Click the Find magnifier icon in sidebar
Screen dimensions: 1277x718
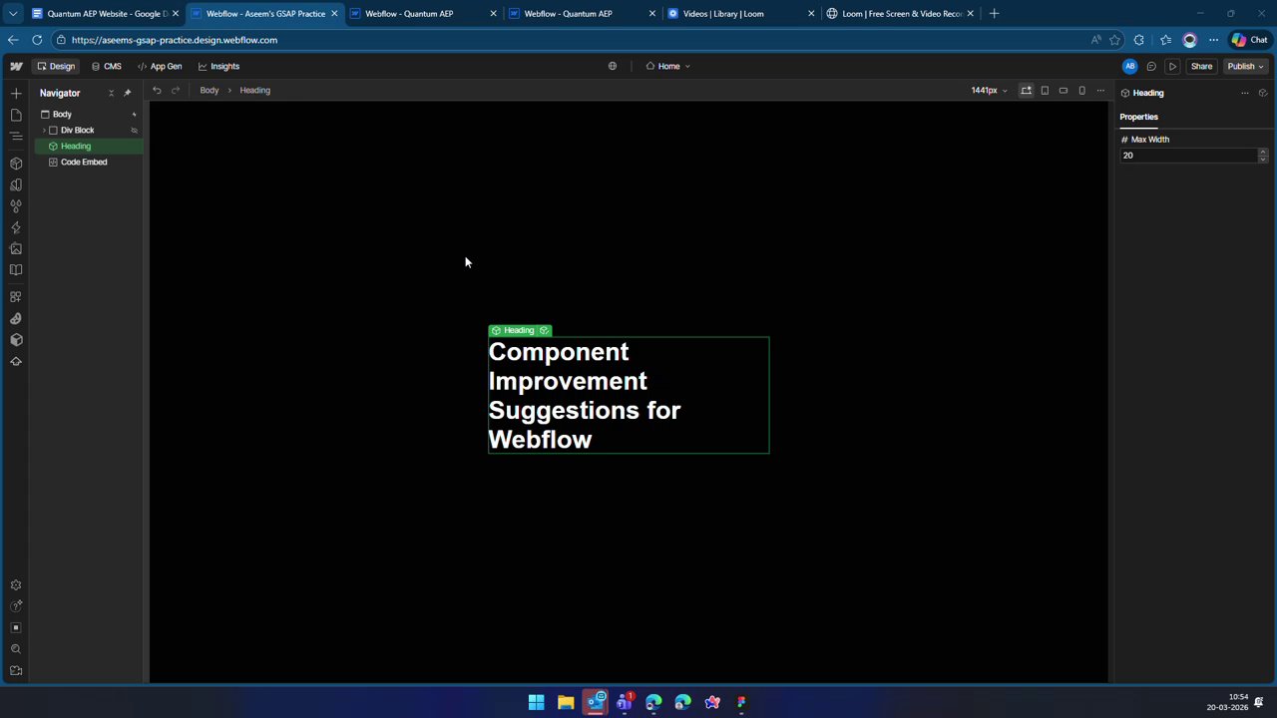15,649
